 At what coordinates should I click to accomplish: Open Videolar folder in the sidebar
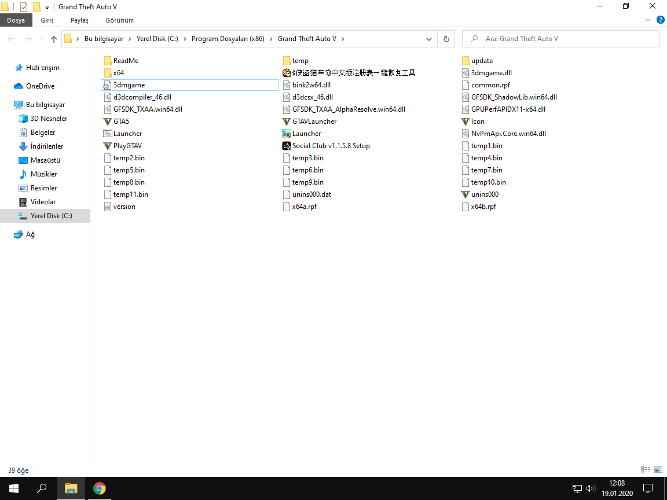pos(38,202)
